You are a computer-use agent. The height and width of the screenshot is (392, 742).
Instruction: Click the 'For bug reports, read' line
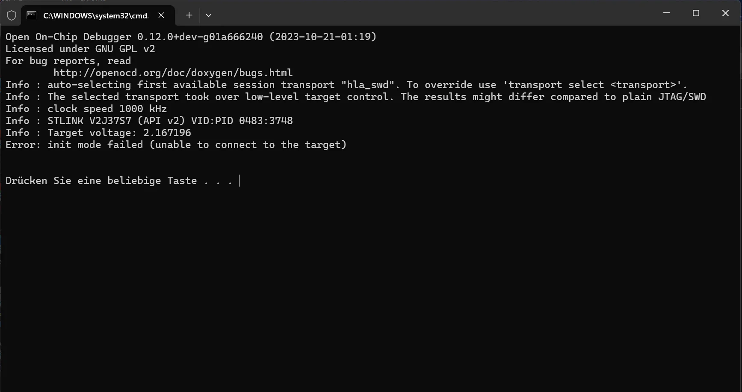click(68, 61)
